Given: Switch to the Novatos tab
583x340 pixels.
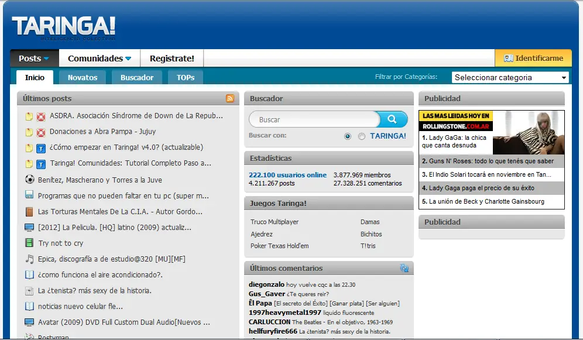Looking at the screenshot, I should pos(83,77).
